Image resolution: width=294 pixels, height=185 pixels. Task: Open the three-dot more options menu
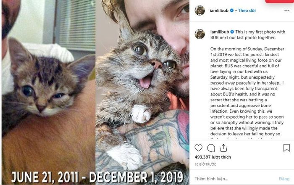(x=287, y=10)
